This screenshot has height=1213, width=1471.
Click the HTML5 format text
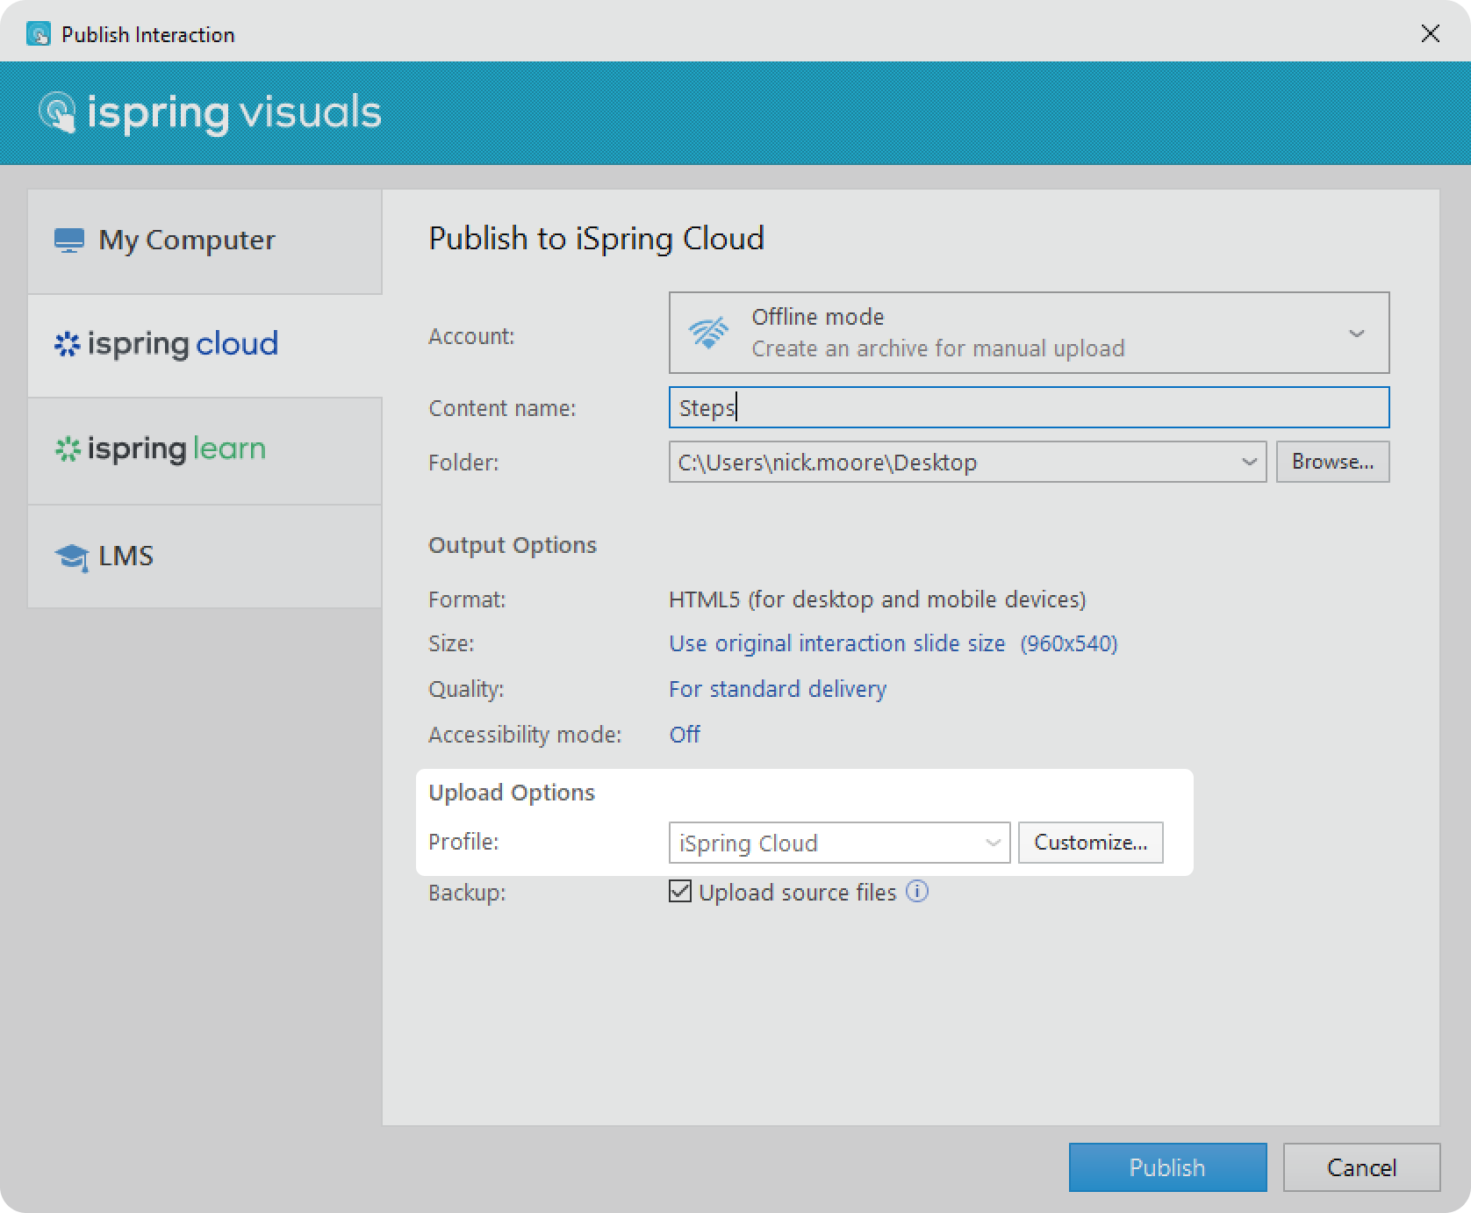click(x=878, y=599)
